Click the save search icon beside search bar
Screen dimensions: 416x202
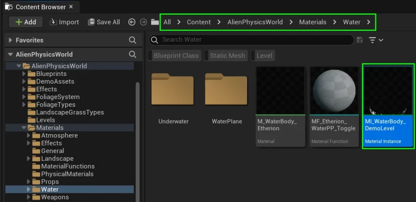[x=360, y=40]
